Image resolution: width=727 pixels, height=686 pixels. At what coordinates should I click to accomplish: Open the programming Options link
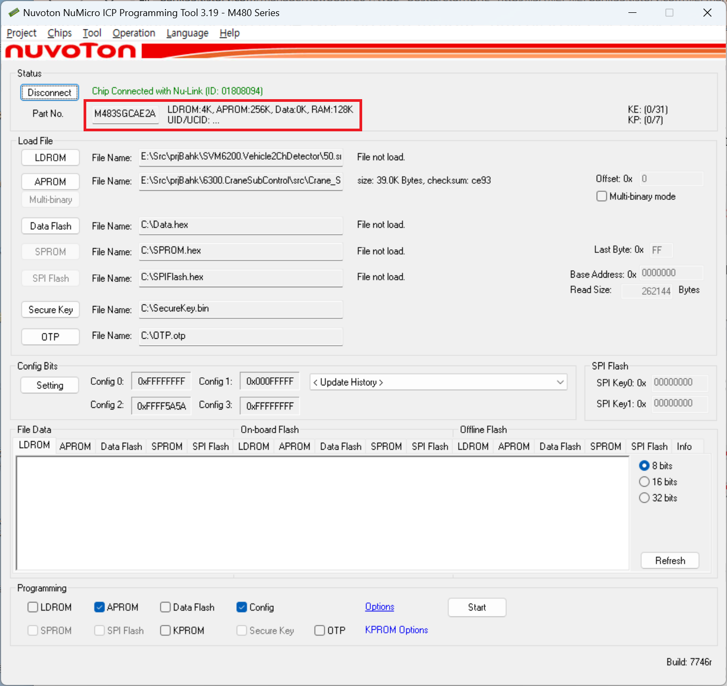(x=380, y=607)
